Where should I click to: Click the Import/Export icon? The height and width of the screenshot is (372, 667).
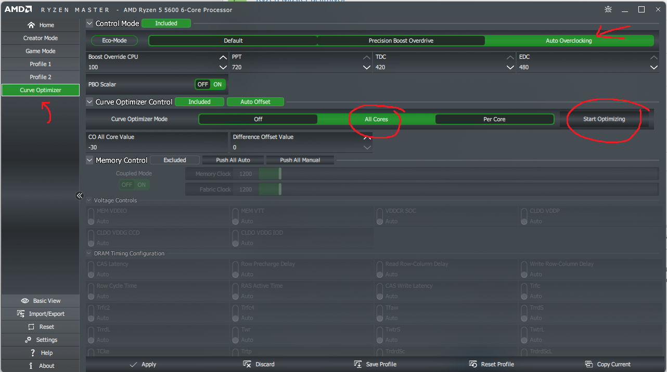[x=21, y=314]
